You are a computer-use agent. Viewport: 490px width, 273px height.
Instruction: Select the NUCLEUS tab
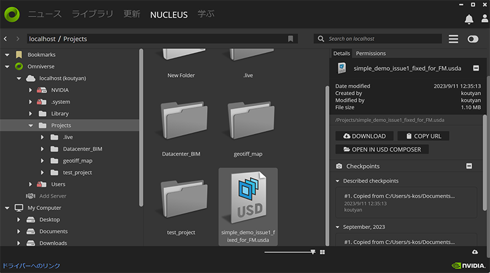[x=169, y=15]
